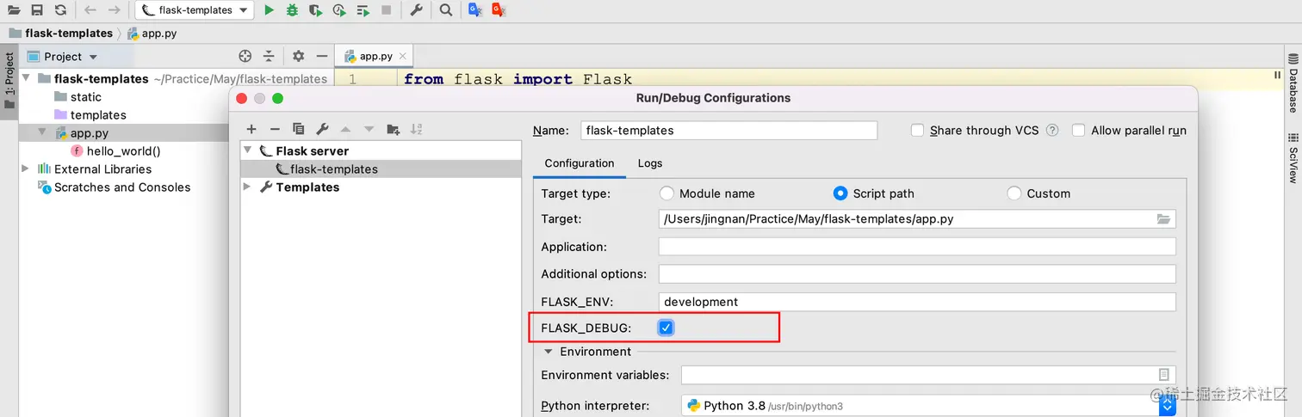Screen dimensions: 1302x417
Task: Select the app.py editor tab
Action: point(375,56)
